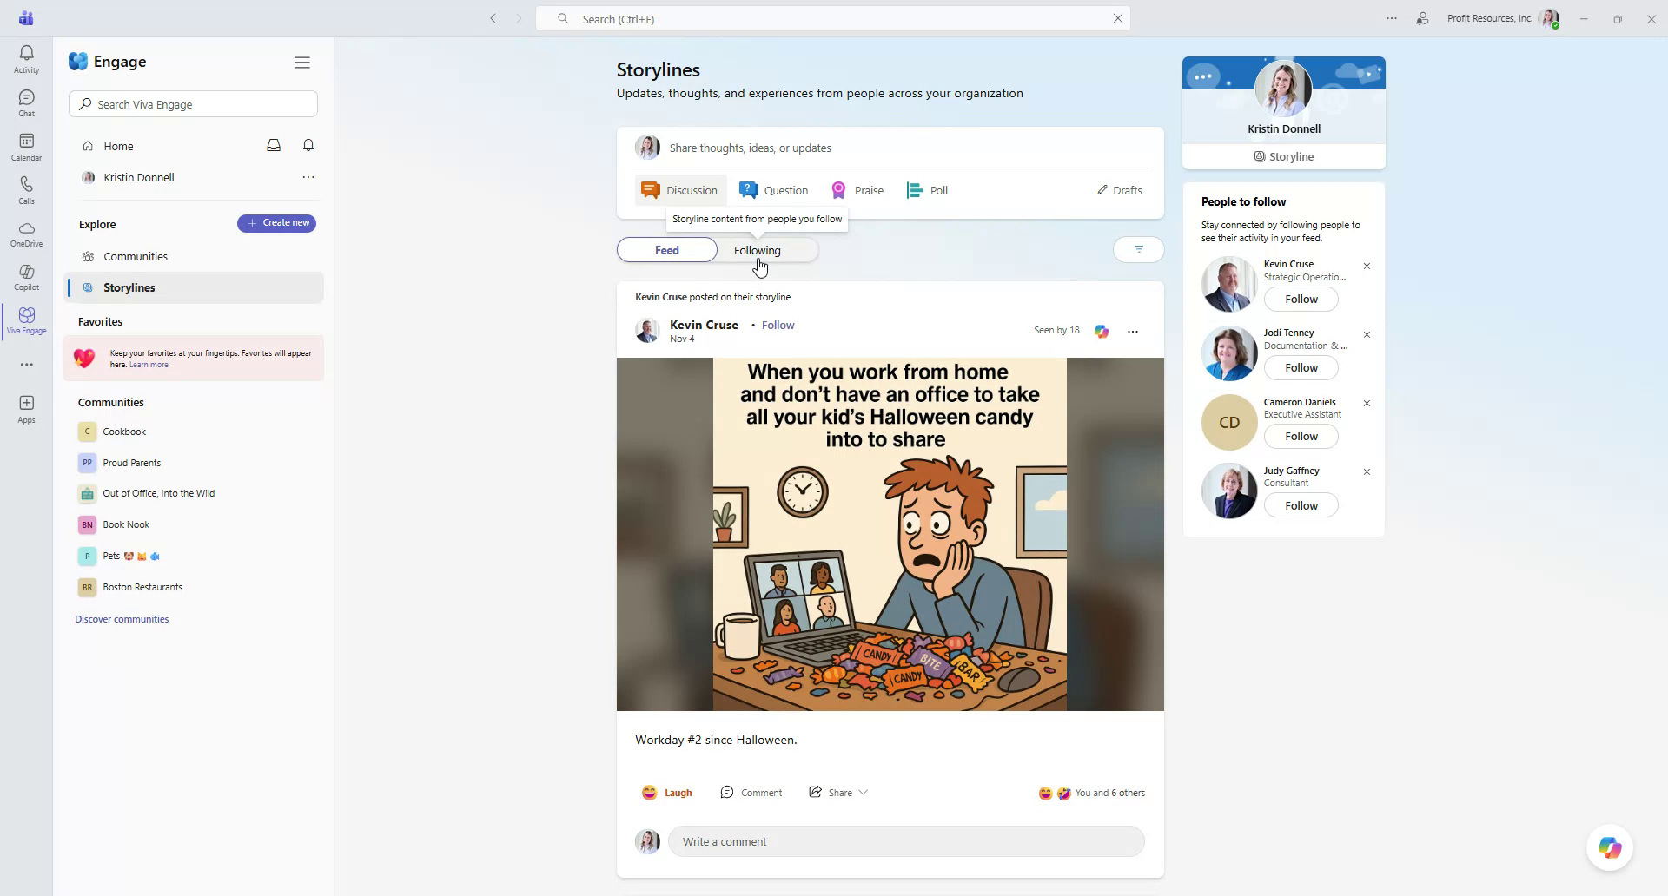
Task: Open Calls from the Teams rail
Action: click(26, 188)
